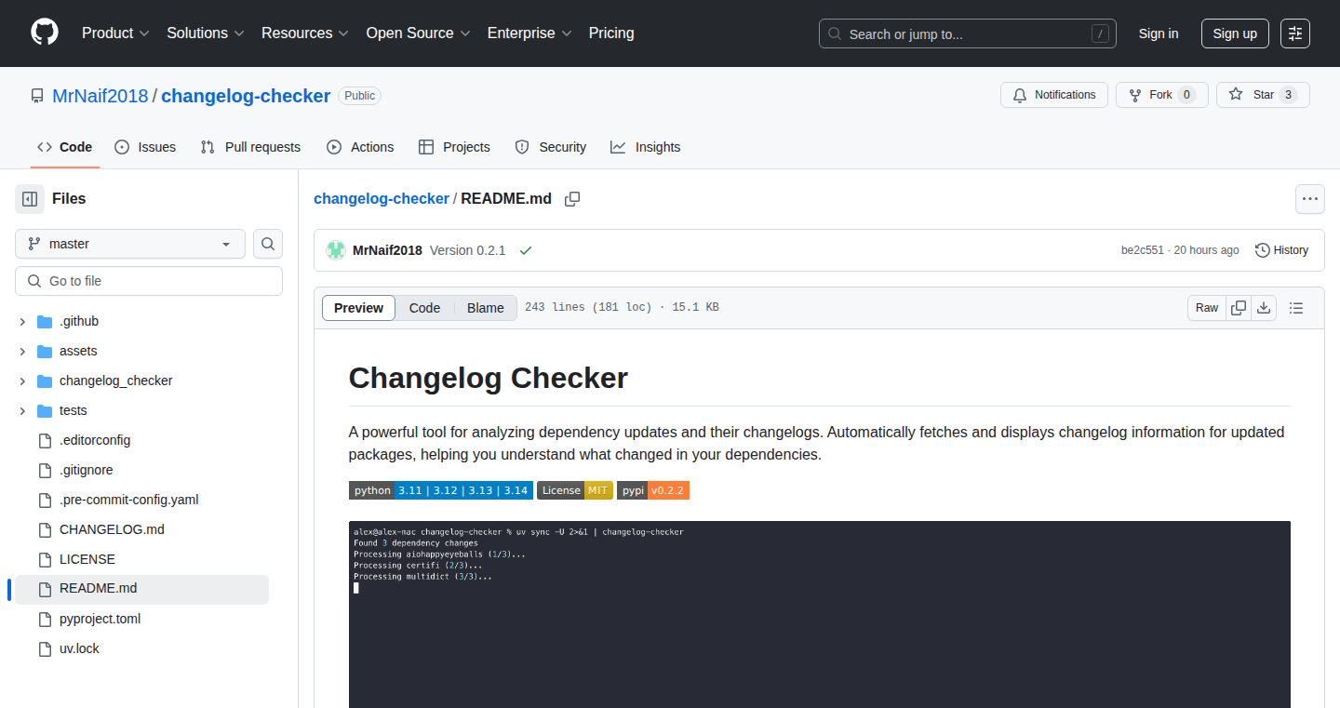Click the python versions badge
1340x708 pixels.
pos(441,490)
